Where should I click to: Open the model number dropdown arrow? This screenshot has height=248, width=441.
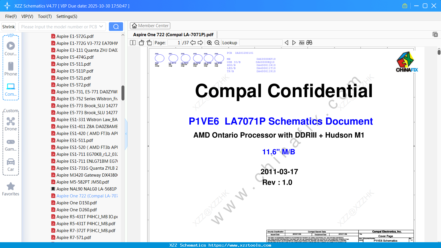[x=101, y=27]
